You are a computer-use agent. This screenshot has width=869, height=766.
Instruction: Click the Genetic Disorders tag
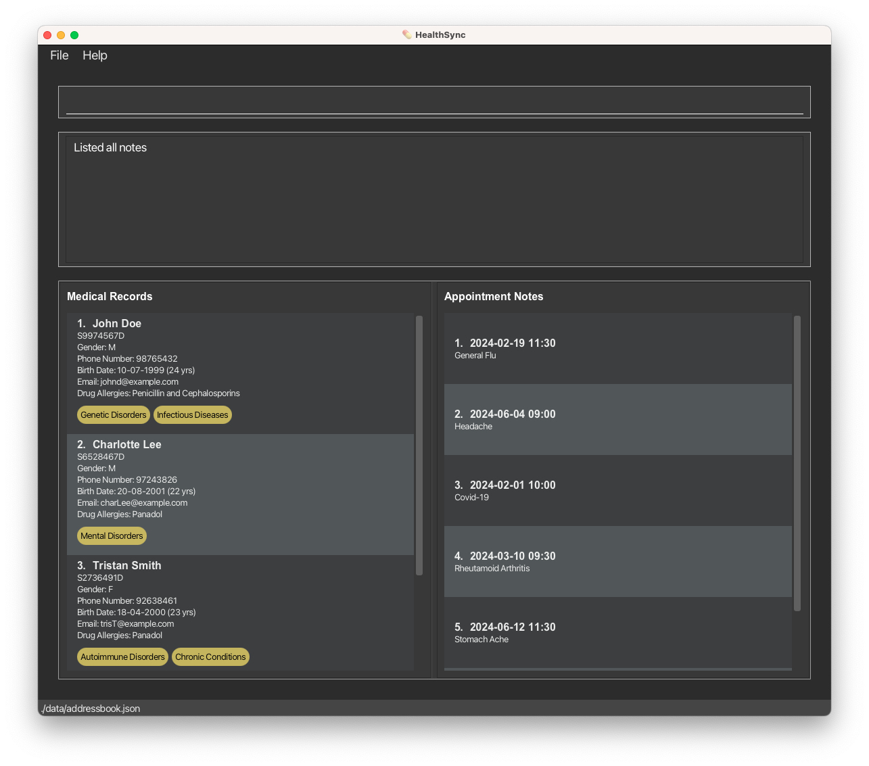click(114, 415)
